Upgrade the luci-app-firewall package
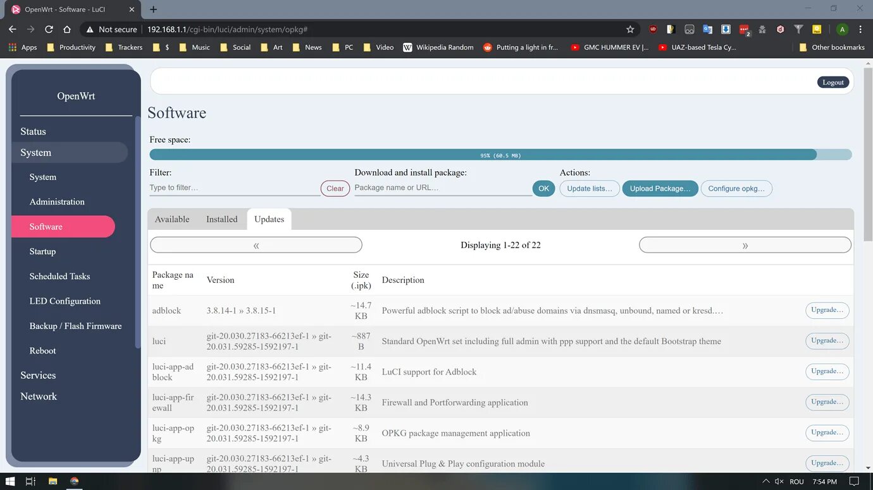873x490 pixels. click(827, 402)
